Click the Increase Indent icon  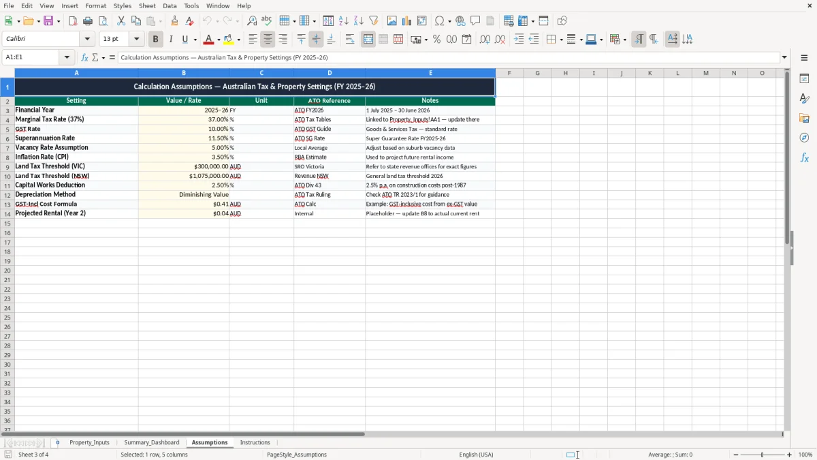[519, 40]
